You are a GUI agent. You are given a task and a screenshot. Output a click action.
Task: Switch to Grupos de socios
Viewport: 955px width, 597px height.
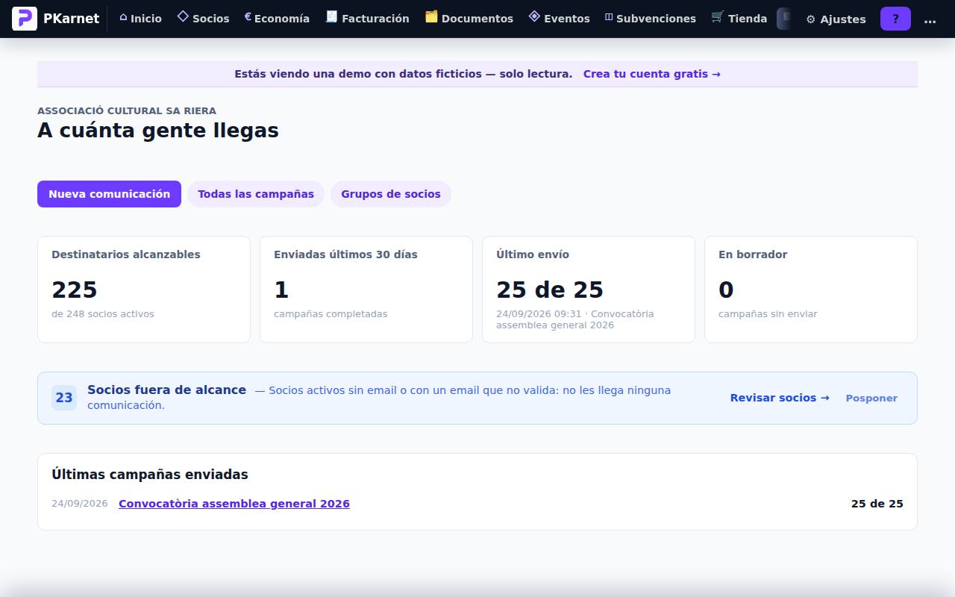click(x=391, y=194)
